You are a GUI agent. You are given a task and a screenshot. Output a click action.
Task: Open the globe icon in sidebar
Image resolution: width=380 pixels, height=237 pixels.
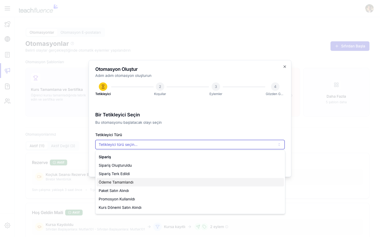tap(7, 39)
